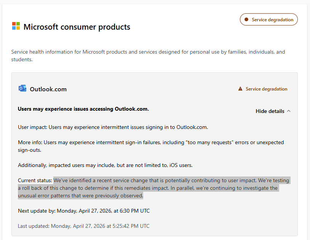Click the Service degradation pill at top right
Viewport: 310px width, 240px height.
coord(268,19)
